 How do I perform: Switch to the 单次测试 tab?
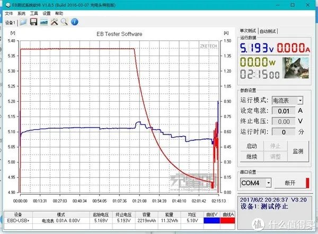click(248, 31)
